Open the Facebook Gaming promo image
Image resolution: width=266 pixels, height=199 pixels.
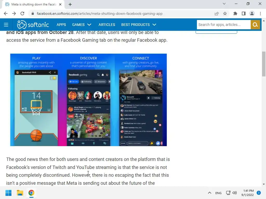(88, 100)
